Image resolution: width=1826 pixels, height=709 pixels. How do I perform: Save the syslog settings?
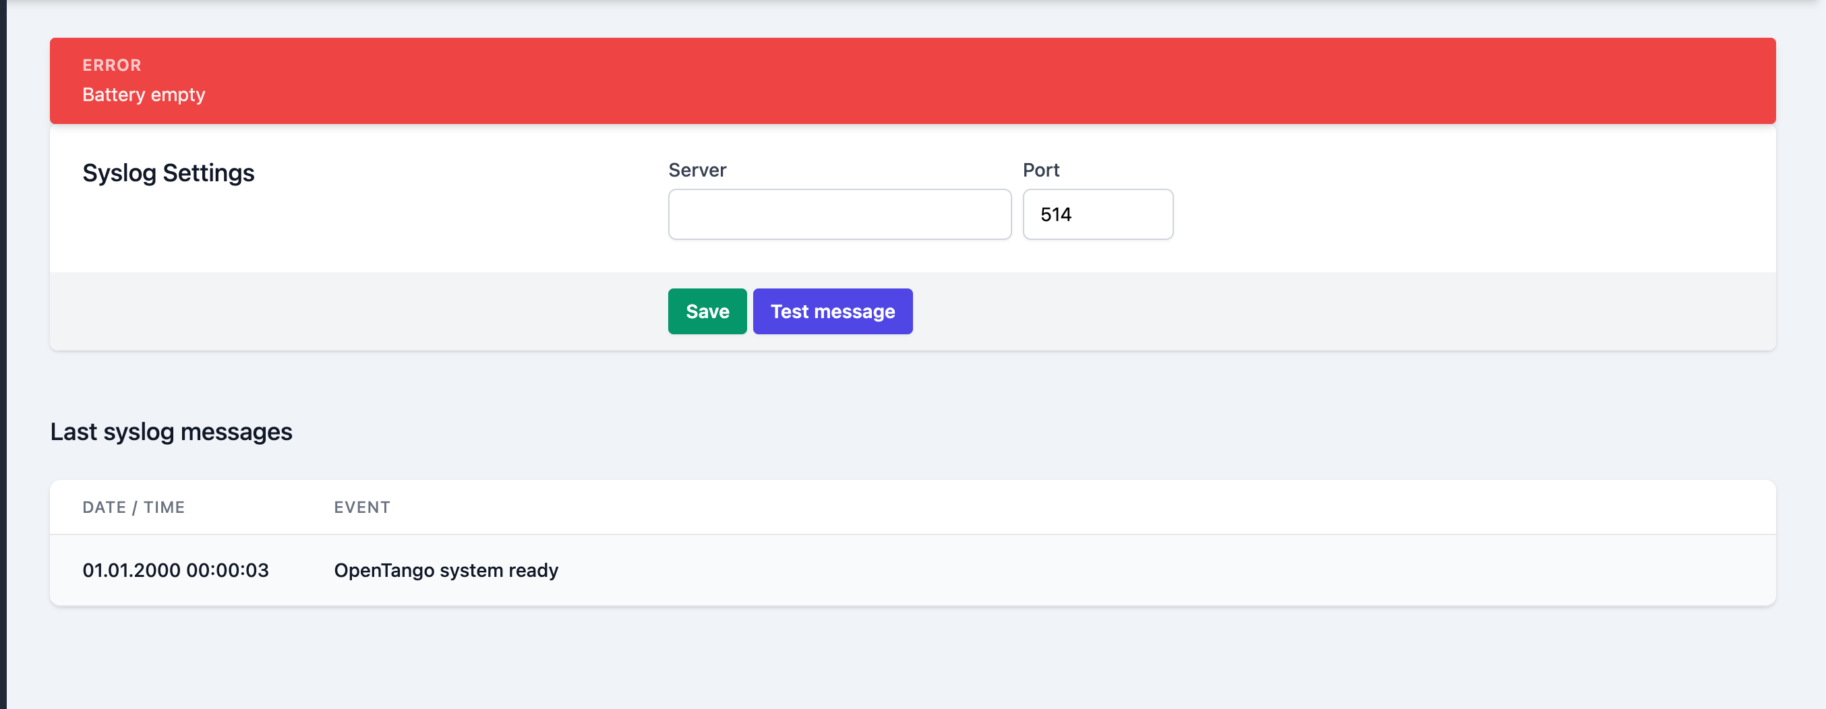click(x=707, y=311)
